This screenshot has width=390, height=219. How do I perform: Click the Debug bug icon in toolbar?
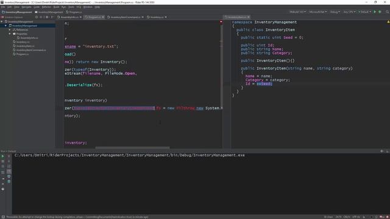tap(380, 12)
